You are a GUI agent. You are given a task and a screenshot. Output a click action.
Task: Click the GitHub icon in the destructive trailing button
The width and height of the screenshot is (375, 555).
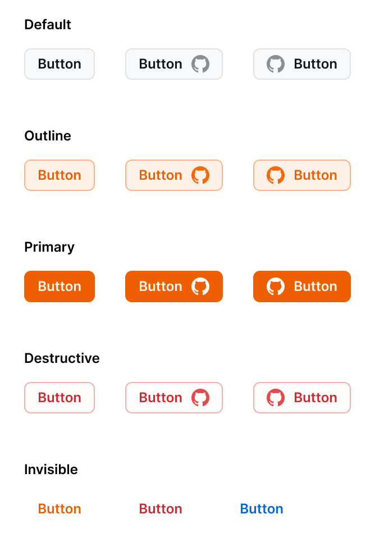click(x=200, y=398)
